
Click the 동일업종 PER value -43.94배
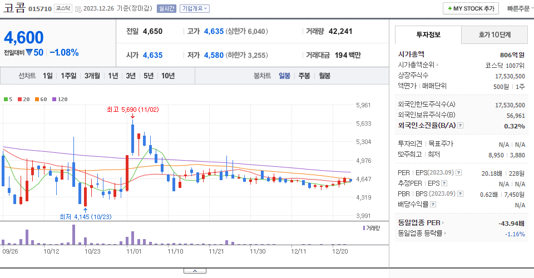pos(511,224)
